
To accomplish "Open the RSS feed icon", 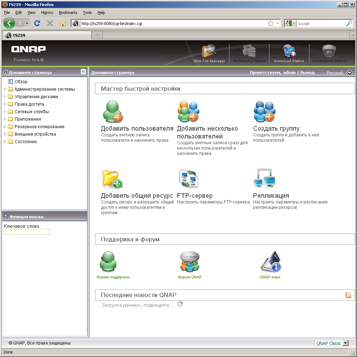I will [x=348, y=295].
